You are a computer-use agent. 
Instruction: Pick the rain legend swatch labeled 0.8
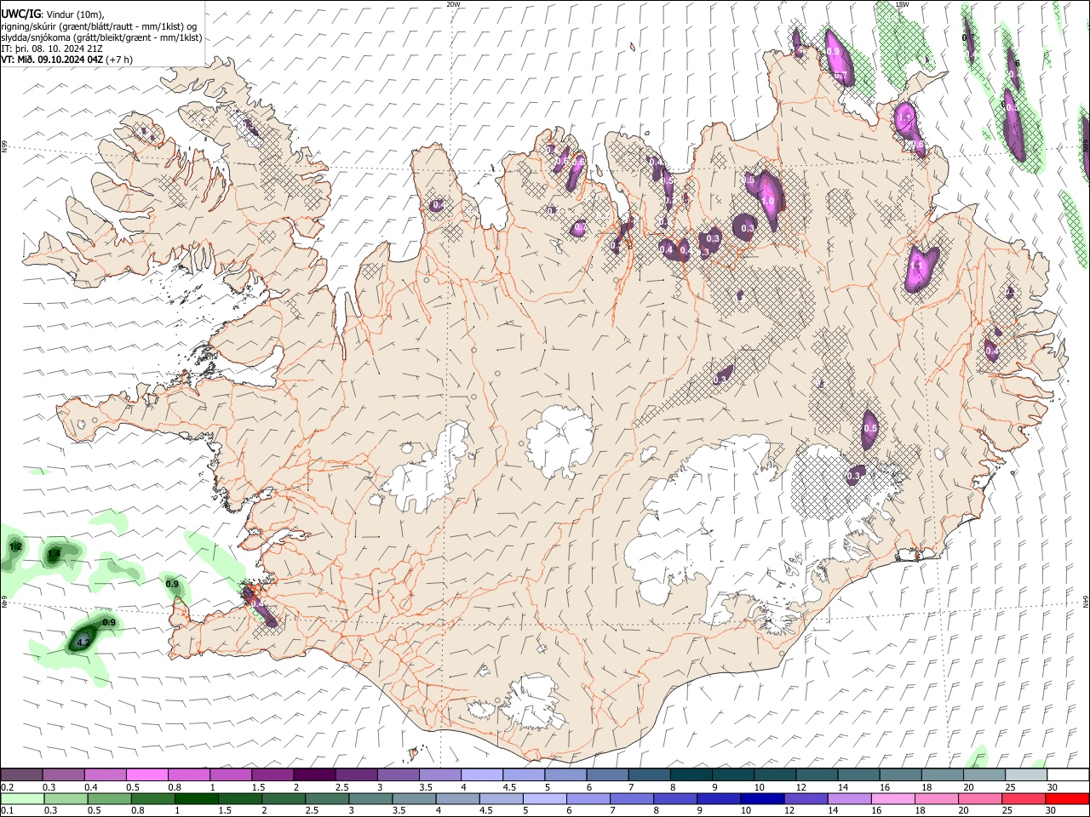coord(153,799)
